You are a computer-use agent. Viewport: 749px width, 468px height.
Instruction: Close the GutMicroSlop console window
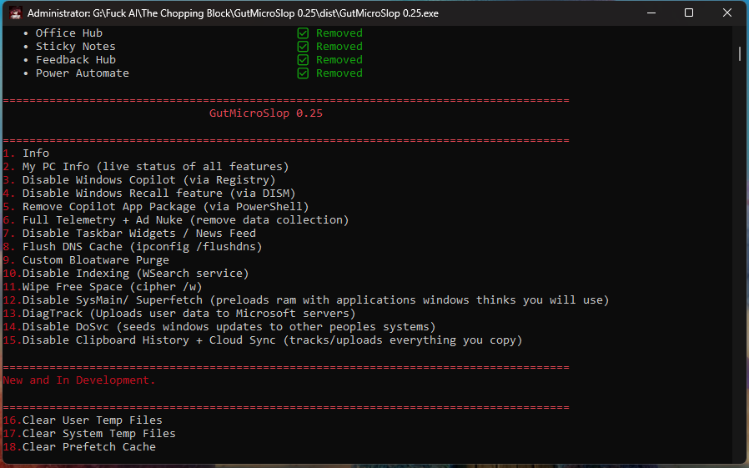pos(727,13)
